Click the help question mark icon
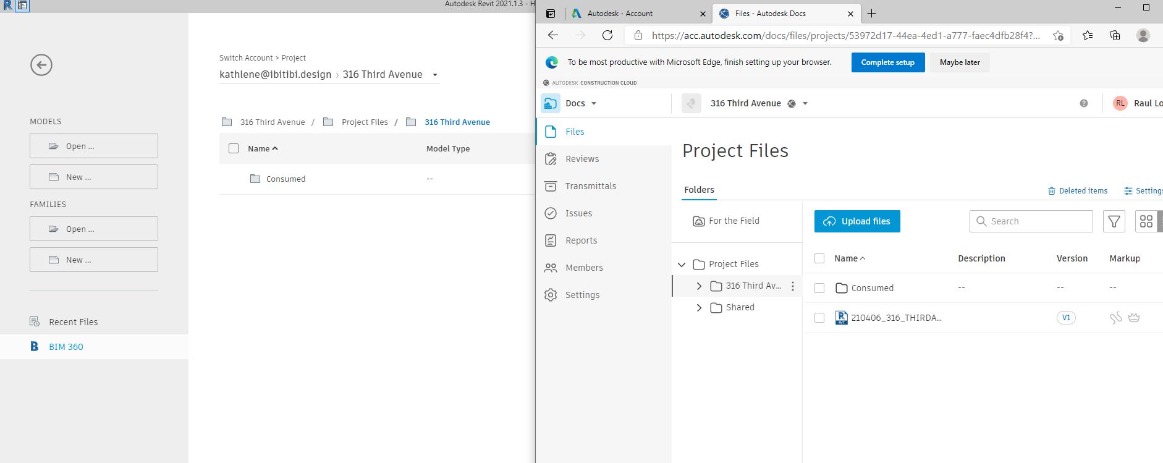1163x463 pixels. (x=1084, y=103)
